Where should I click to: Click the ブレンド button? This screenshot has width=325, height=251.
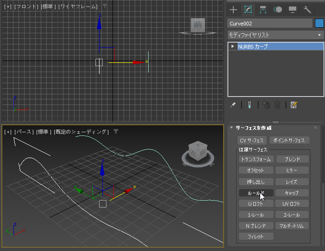[x=292, y=159]
